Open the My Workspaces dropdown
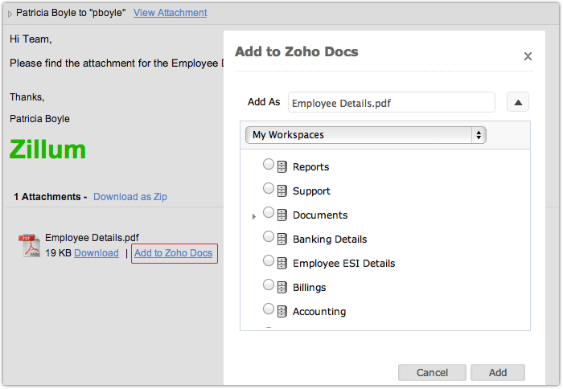The image size is (563, 389). [x=365, y=135]
